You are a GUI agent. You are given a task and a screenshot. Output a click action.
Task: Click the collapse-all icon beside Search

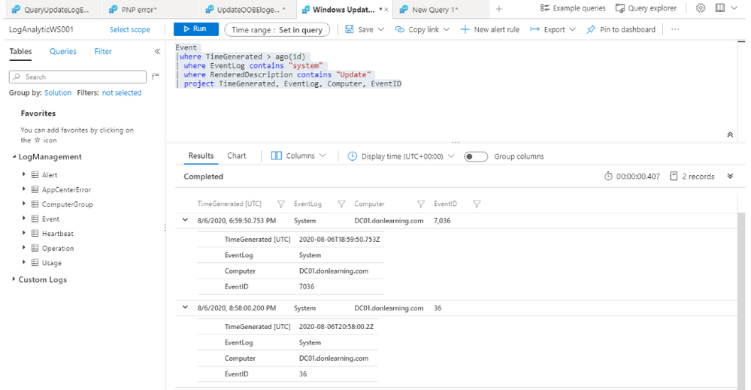point(155,77)
